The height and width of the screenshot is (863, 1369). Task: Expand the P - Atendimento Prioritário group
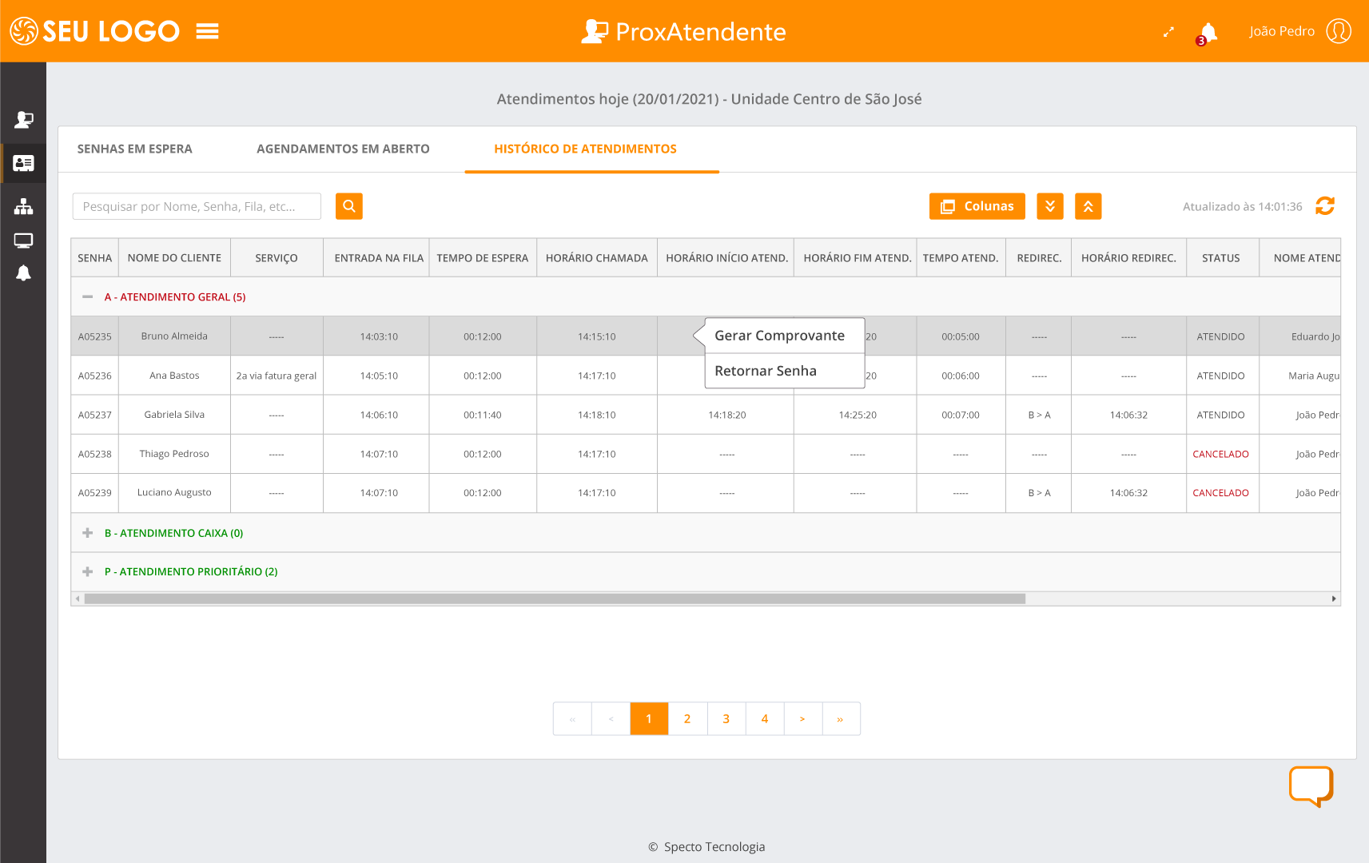tap(88, 572)
